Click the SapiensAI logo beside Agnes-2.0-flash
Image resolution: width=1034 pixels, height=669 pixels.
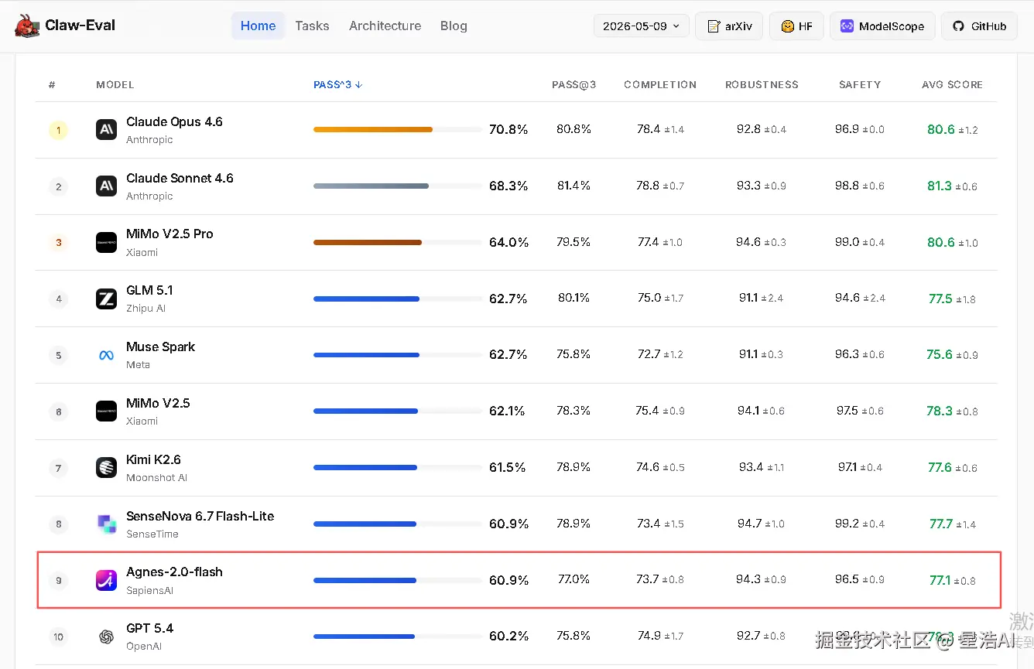[x=106, y=580]
